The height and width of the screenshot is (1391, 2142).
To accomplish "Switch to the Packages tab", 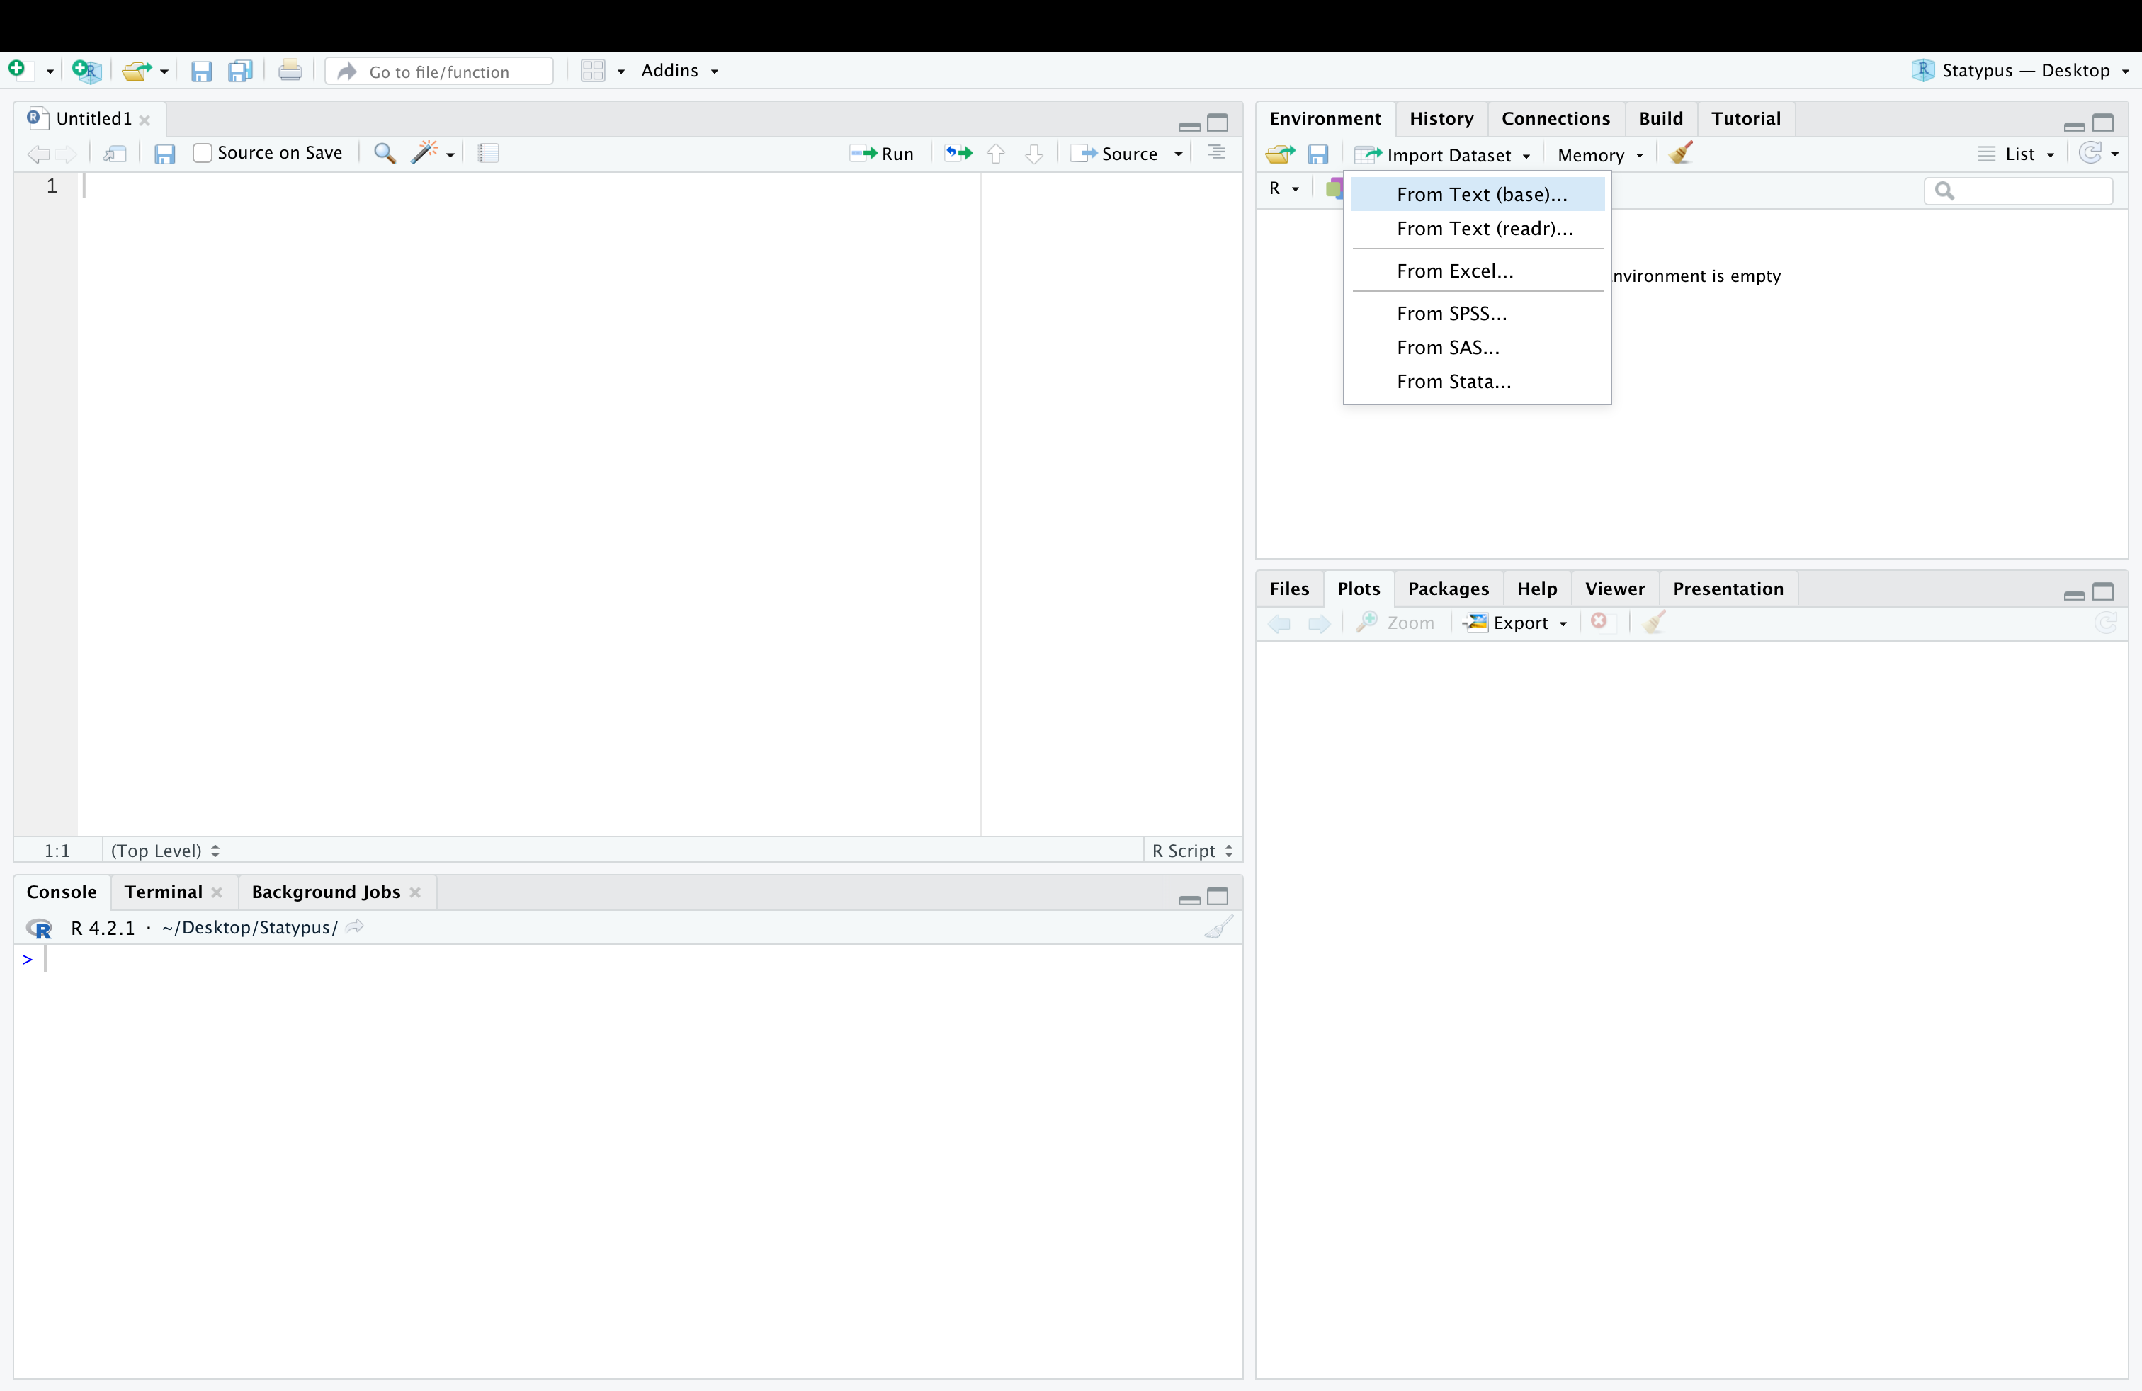I will pos(1448,589).
